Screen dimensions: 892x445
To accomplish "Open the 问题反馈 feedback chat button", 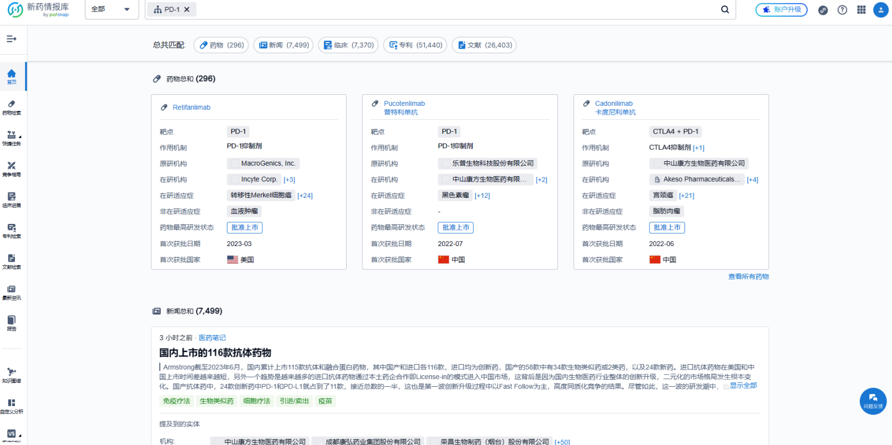I will [873, 401].
